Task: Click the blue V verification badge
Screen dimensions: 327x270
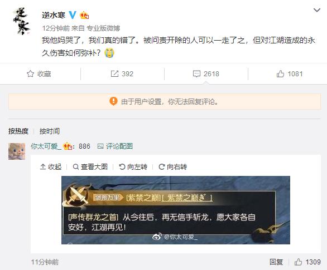Action: [73, 15]
